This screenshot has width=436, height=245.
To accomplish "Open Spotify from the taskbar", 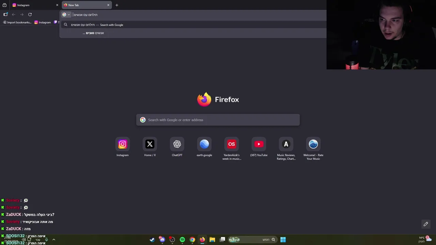I will (x=182, y=240).
